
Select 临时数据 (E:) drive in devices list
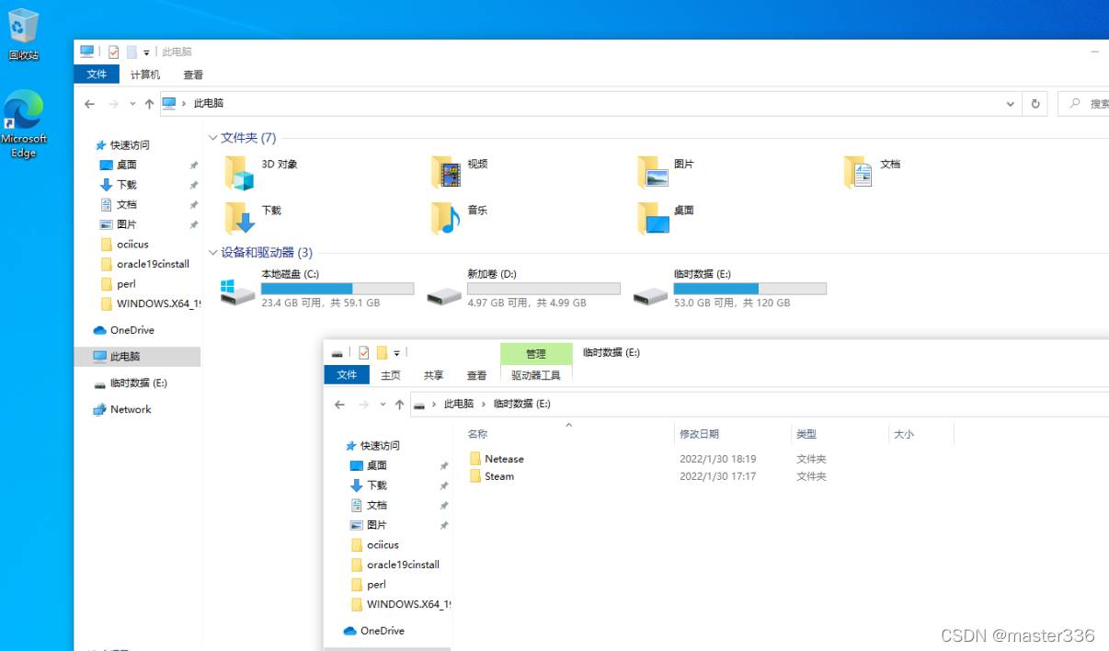coord(729,288)
